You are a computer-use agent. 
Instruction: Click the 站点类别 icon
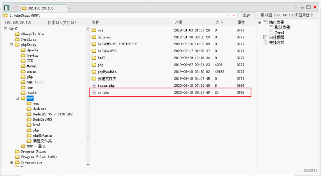(265, 22)
